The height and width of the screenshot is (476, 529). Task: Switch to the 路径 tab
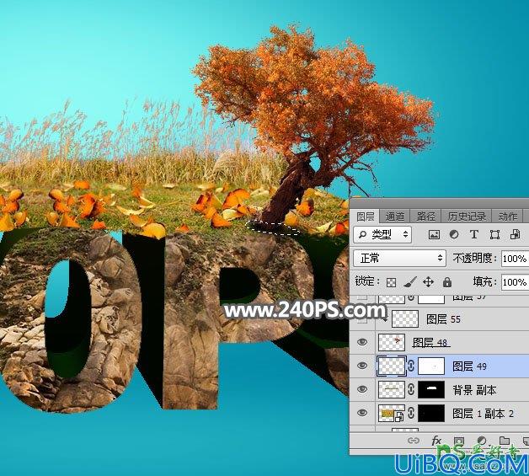(425, 217)
